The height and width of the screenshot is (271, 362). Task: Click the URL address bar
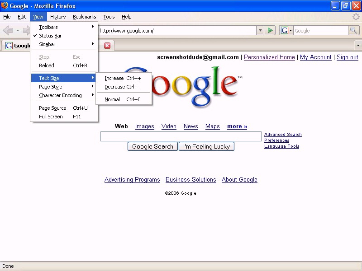[x=177, y=30]
